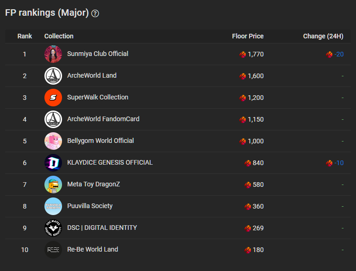Open DSC | DIGITAL IDENTITY collection link
Screen dimensions: 356x271
[102, 228]
